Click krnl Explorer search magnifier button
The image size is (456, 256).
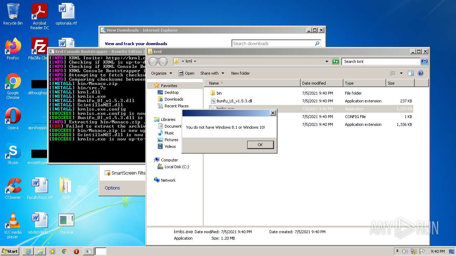pos(424,62)
